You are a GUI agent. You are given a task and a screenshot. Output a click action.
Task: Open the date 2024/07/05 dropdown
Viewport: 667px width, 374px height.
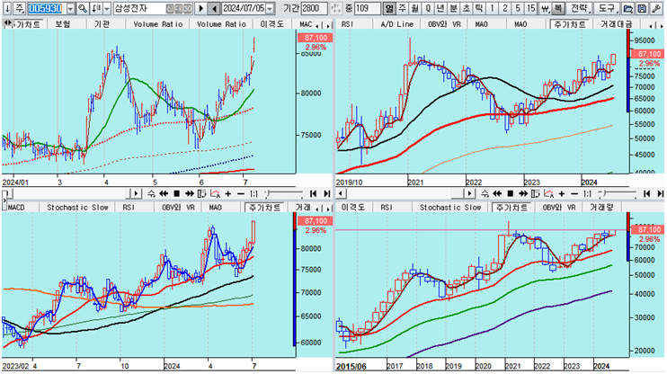(271, 8)
